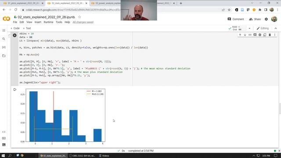Click the Share button
This screenshot has width=281, height=158.
(255, 19)
